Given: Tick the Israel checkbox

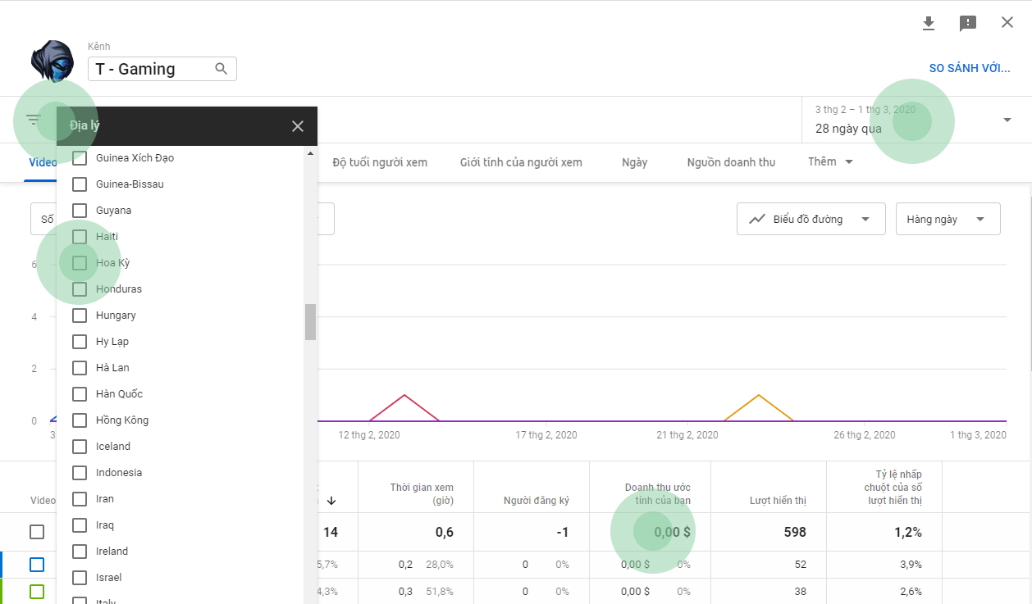Looking at the screenshot, I should (80, 578).
